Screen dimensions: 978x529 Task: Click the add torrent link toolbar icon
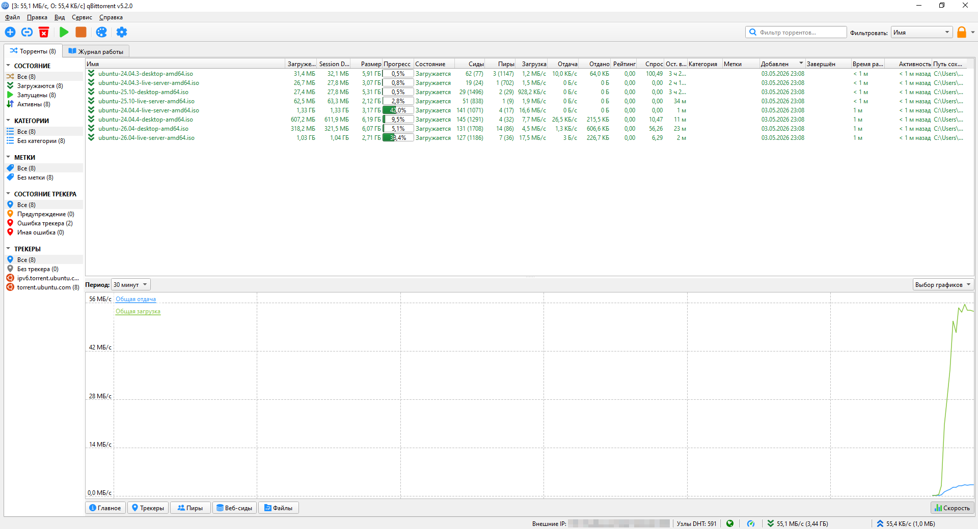click(x=27, y=32)
